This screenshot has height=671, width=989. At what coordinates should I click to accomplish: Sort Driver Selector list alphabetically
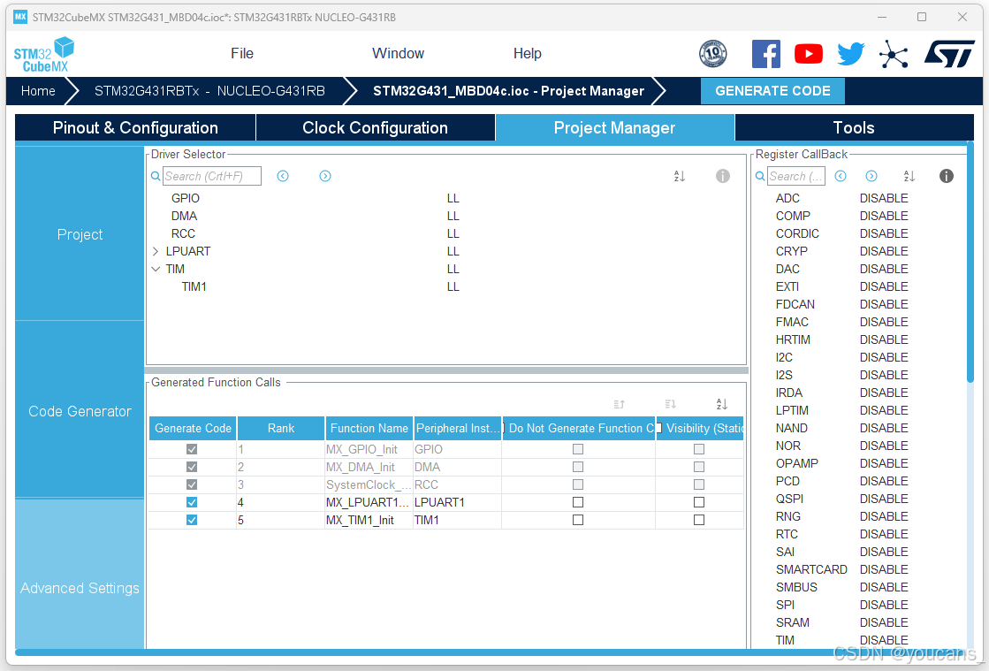(x=680, y=176)
